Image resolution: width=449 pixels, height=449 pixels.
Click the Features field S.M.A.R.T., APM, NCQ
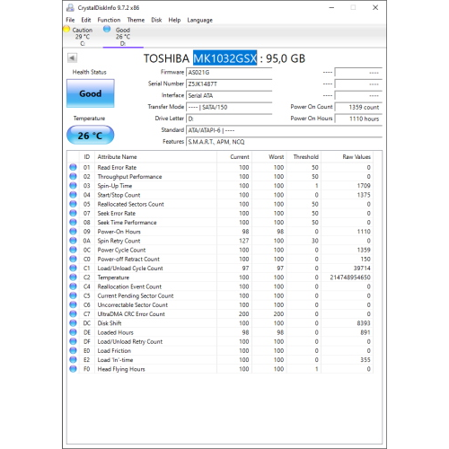click(x=284, y=142)
